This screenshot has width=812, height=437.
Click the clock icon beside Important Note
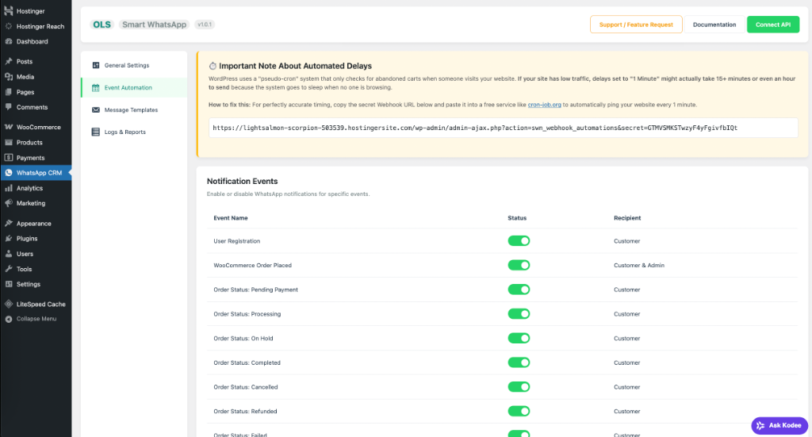pos(213,66)
